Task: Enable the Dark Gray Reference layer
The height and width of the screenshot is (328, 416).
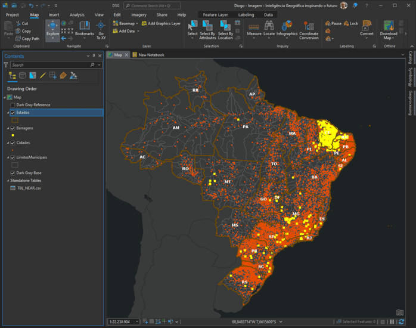Action: click(13, 105)
